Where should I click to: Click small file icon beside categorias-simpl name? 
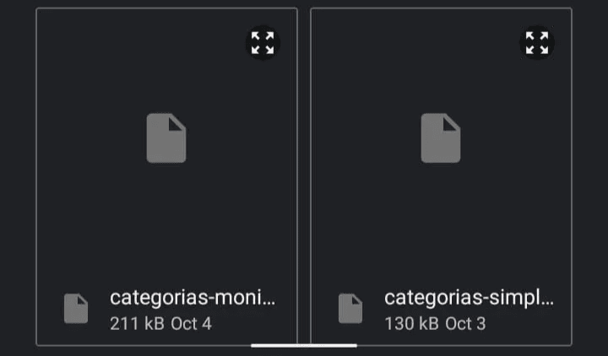pos(350,309)
